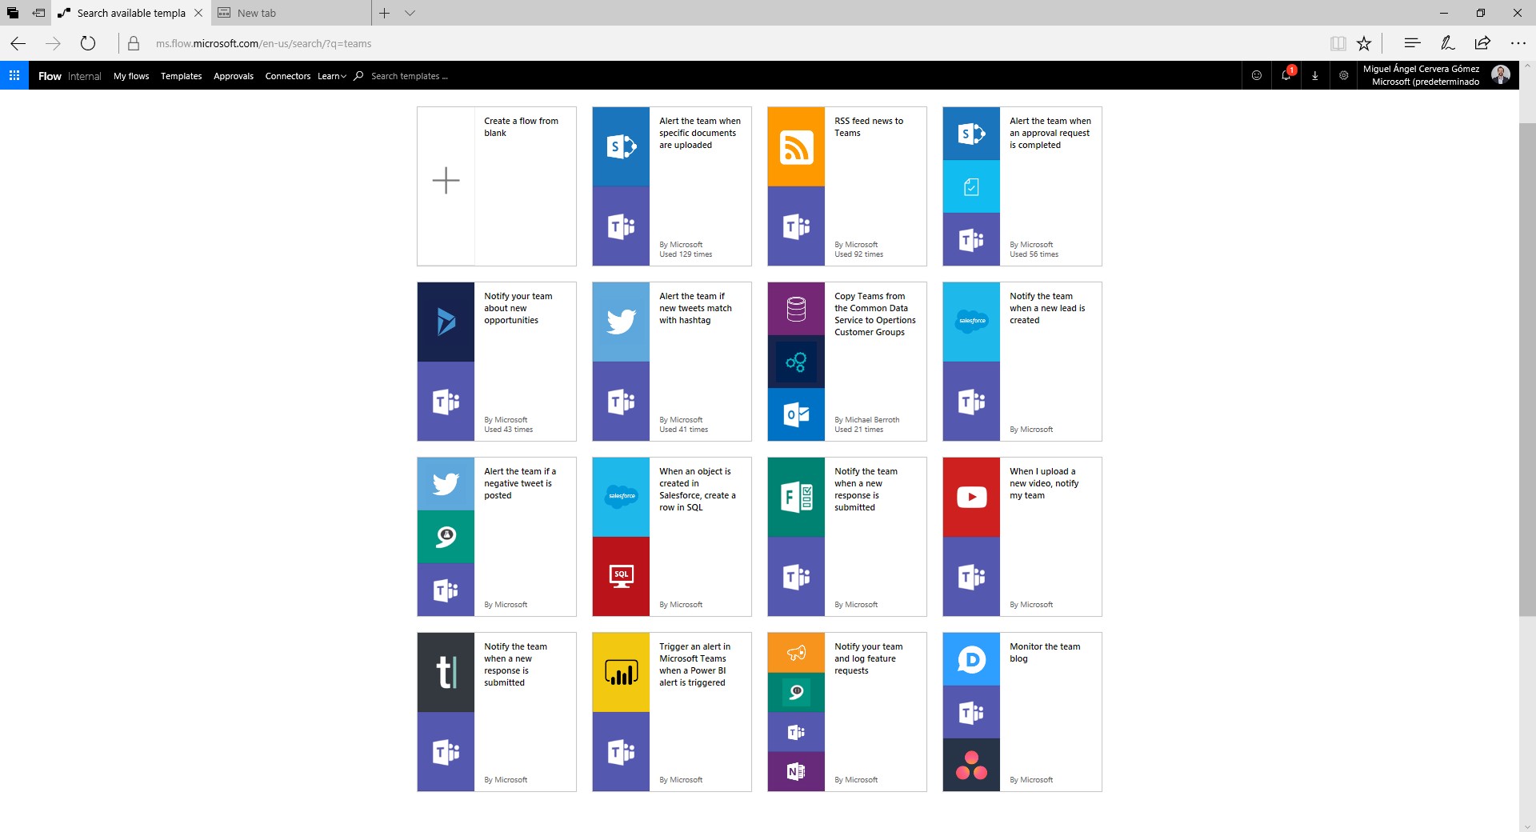This screenshot has width=1536, height=832.
Task: Click the Search templates input field
Action: point(410,76)
